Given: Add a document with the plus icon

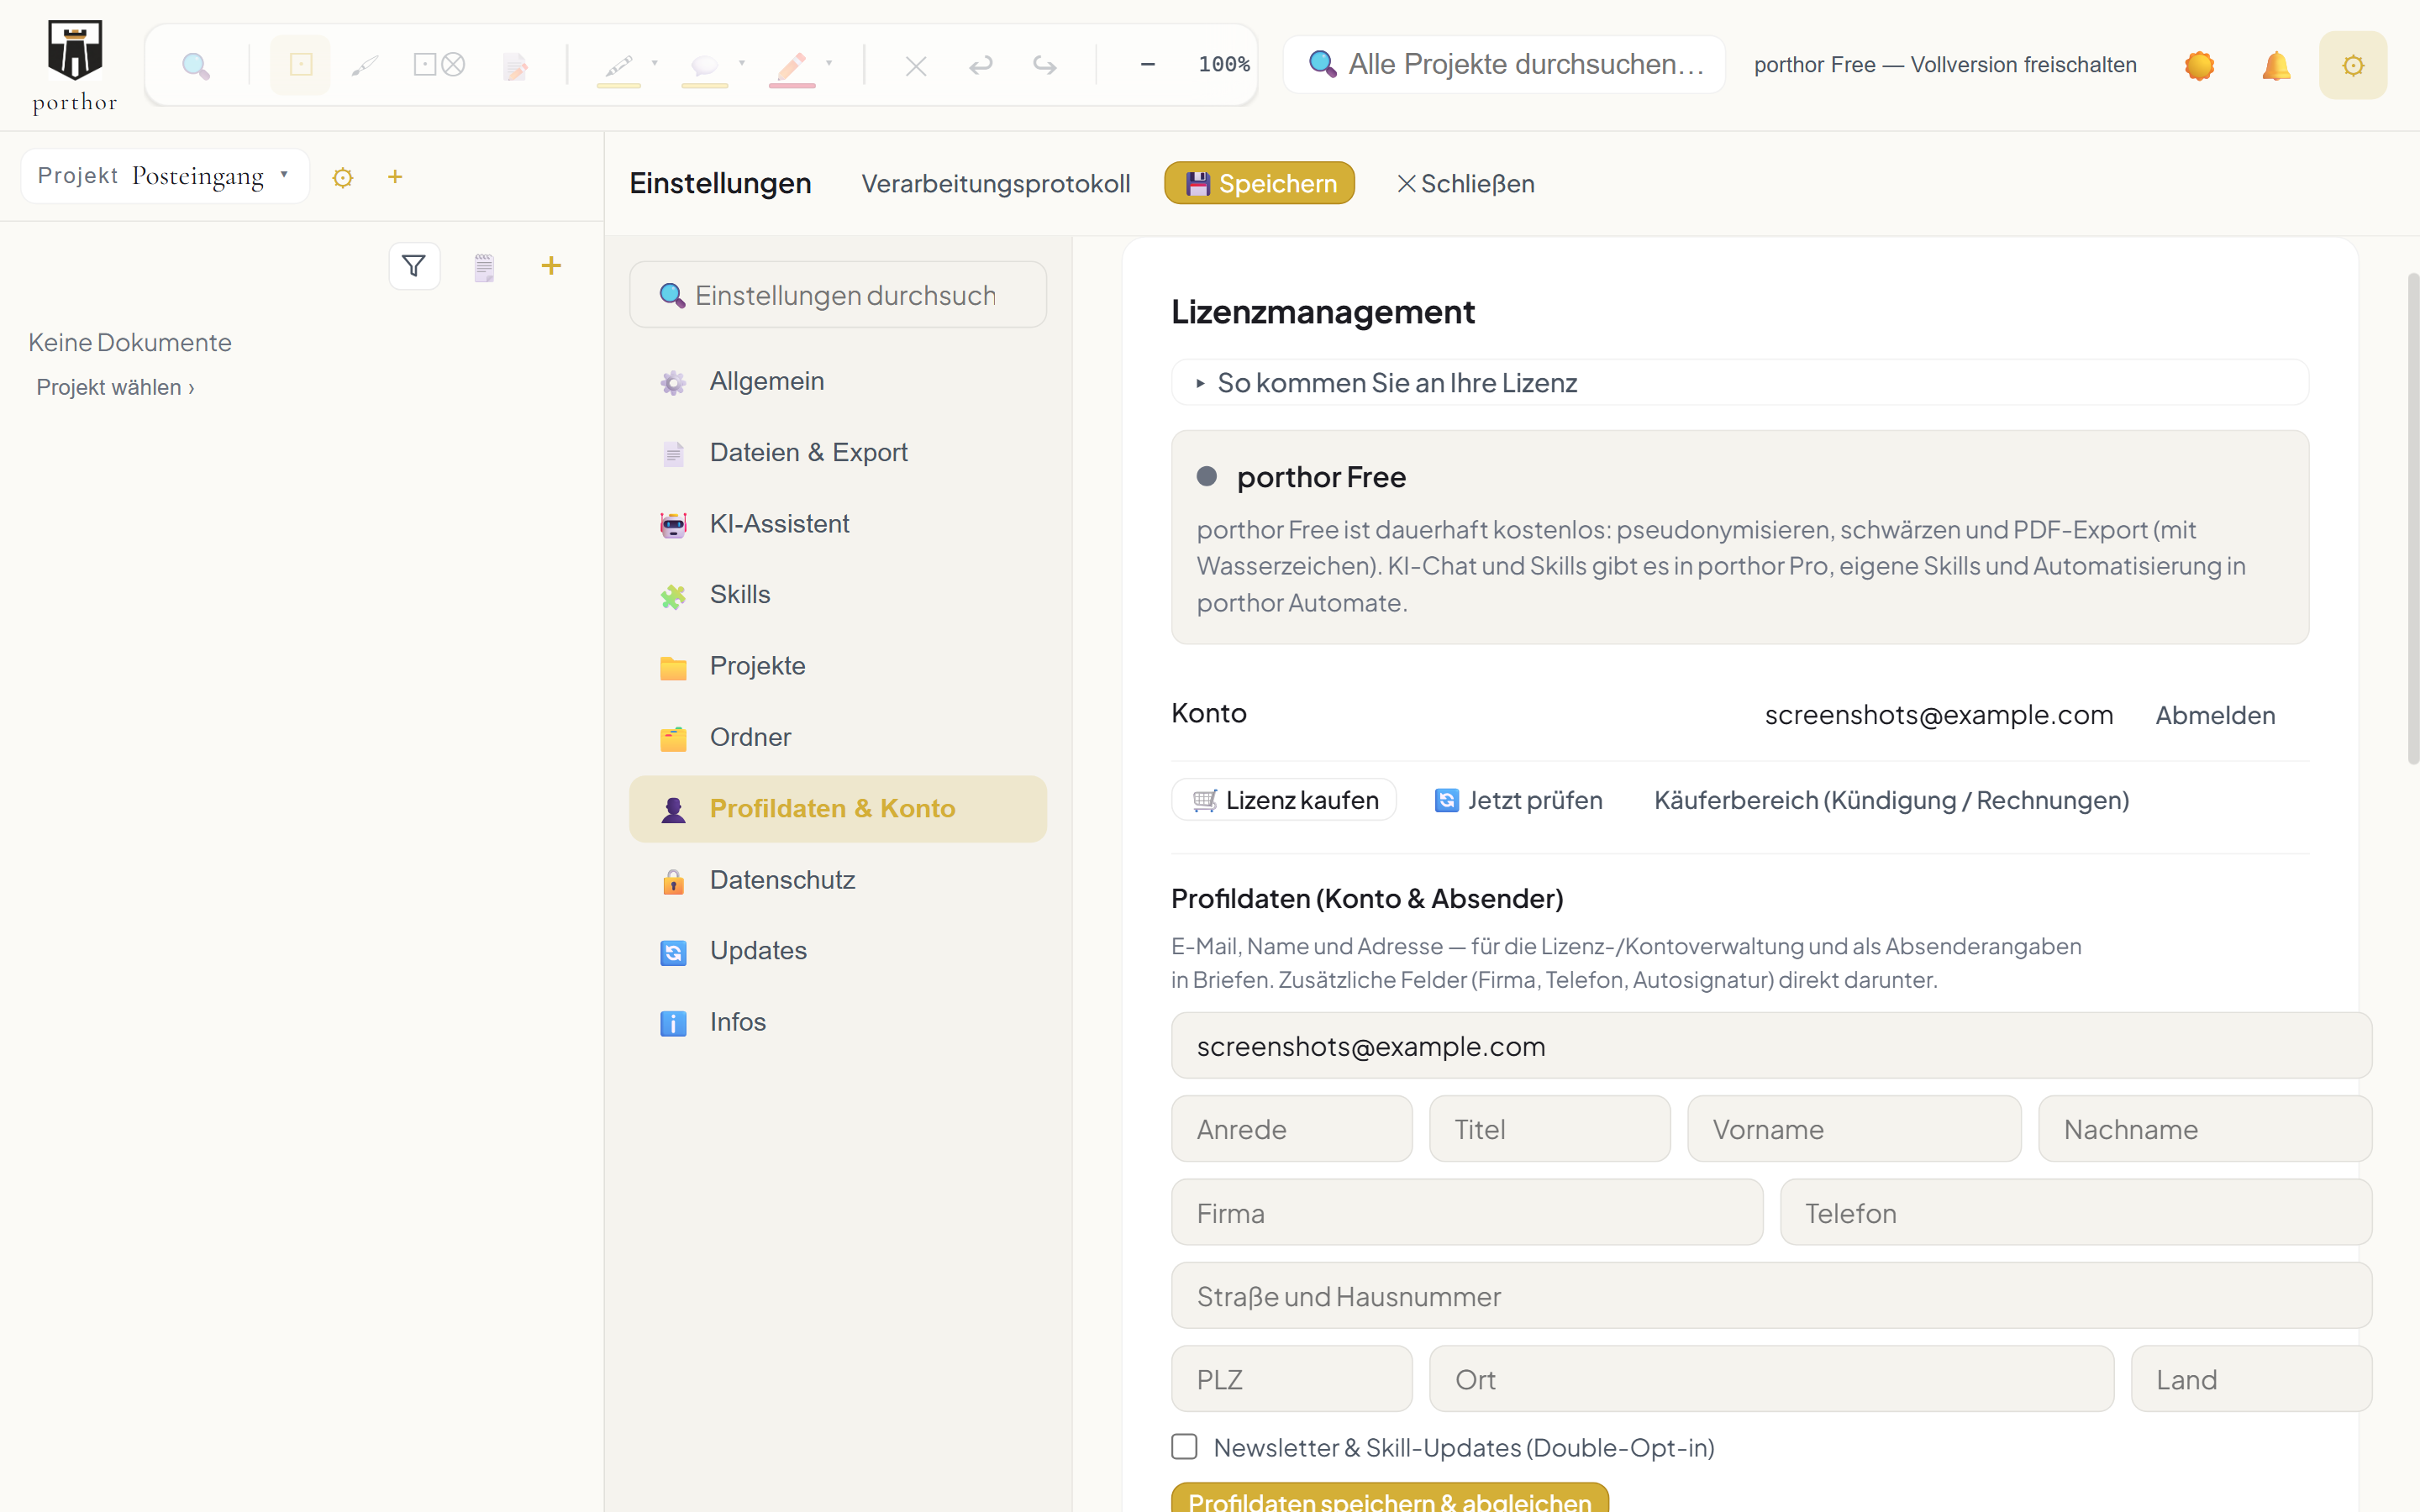Looking at the screenshot, I should click(x=551, y=265).
